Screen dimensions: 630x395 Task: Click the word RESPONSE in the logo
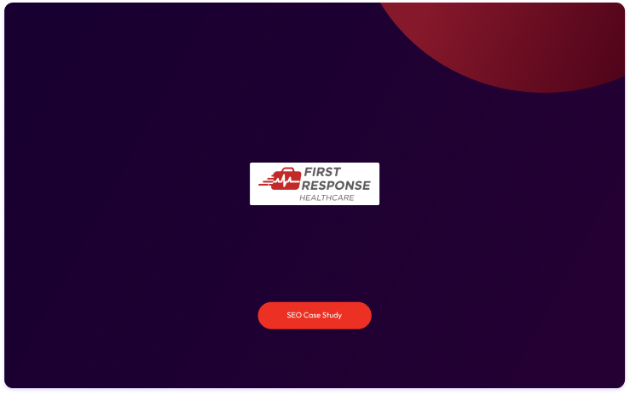tap(336, 186)
